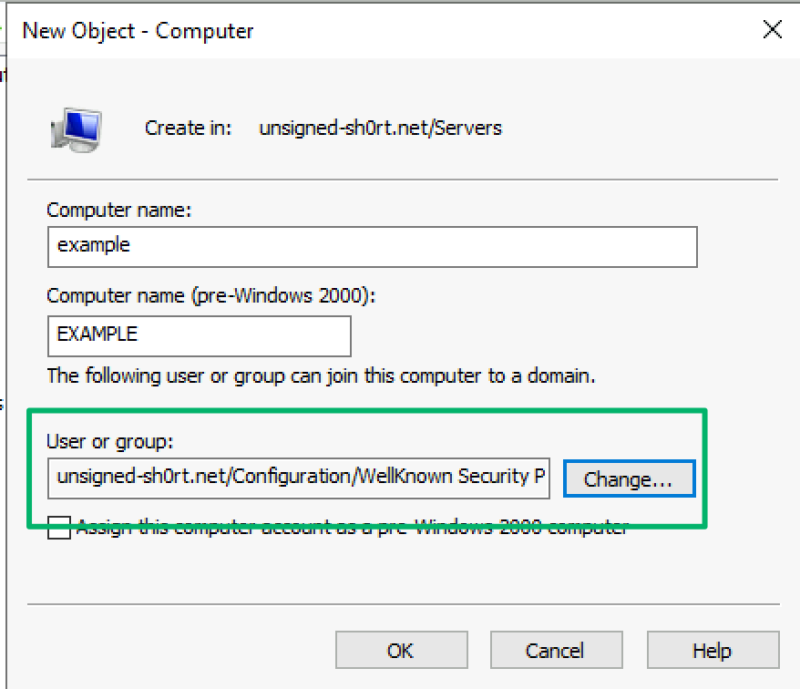Click the computer icon beside Create in

pos(76,129)
